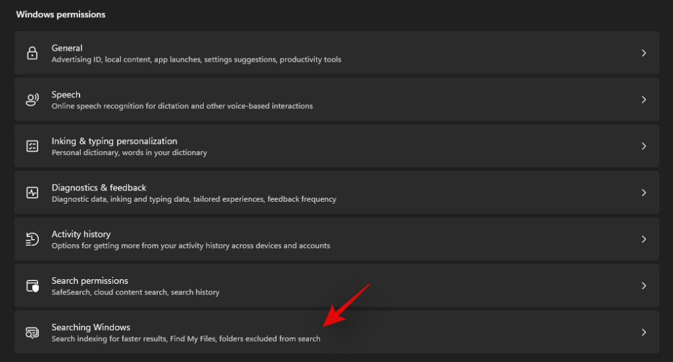Select the Diagnostics & feedback title text
The image size is (673, 362).
coord(99,187)
